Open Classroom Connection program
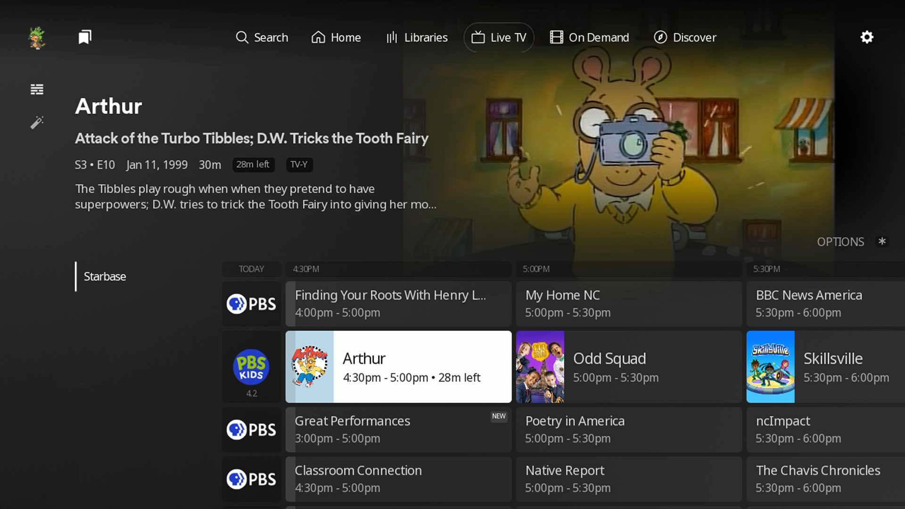 (399, 479)
